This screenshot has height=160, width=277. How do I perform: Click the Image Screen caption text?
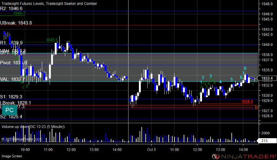12,156
